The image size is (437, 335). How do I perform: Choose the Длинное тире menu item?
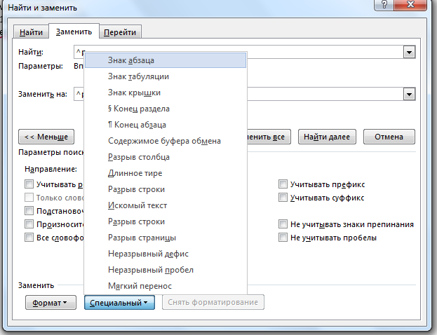coord(136,173)
